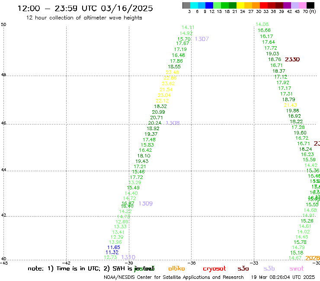This screenshot has height=281, width=320.
Task: Click the wave height value 14.02
Action: pos(304,232)
